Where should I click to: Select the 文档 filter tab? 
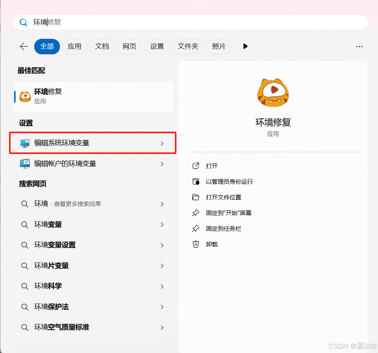102,46
